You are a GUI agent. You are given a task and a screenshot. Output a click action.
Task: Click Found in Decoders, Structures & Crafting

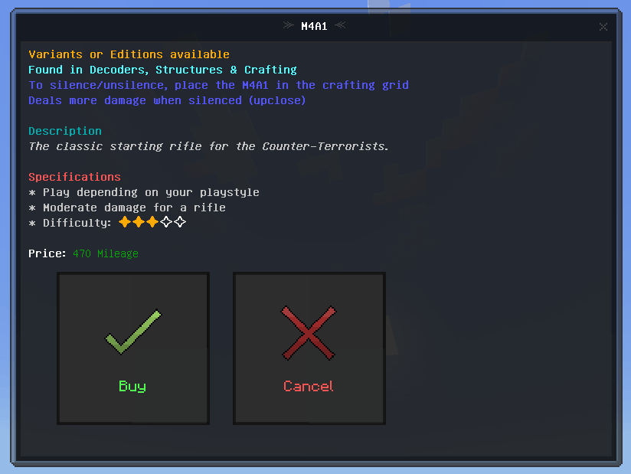coord(162,70)
